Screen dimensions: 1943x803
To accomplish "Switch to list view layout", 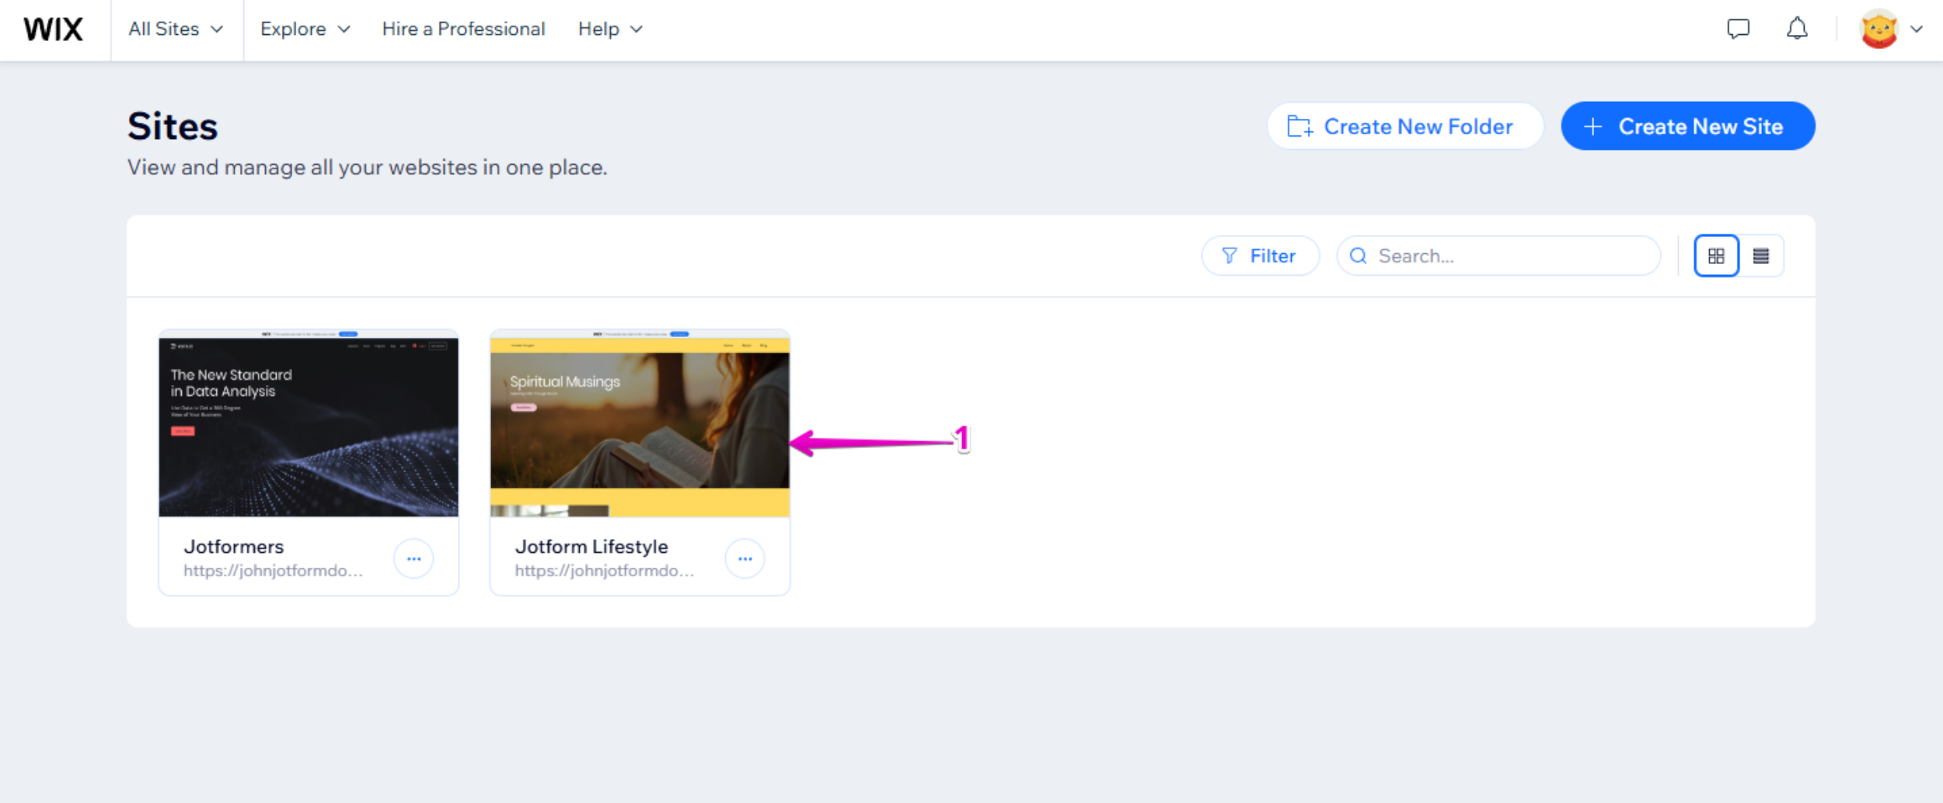I will pos(1762,255).
